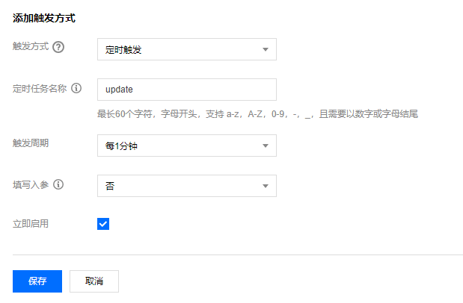The image size is (463, 303).
Task: Click the info icon next to 定时任务名称
Action: point(76,88)
